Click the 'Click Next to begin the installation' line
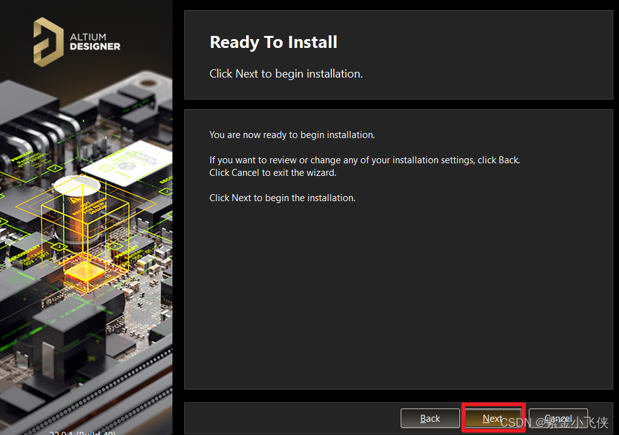Viewport: 619px width, 435px height. [x=282, y=198]
